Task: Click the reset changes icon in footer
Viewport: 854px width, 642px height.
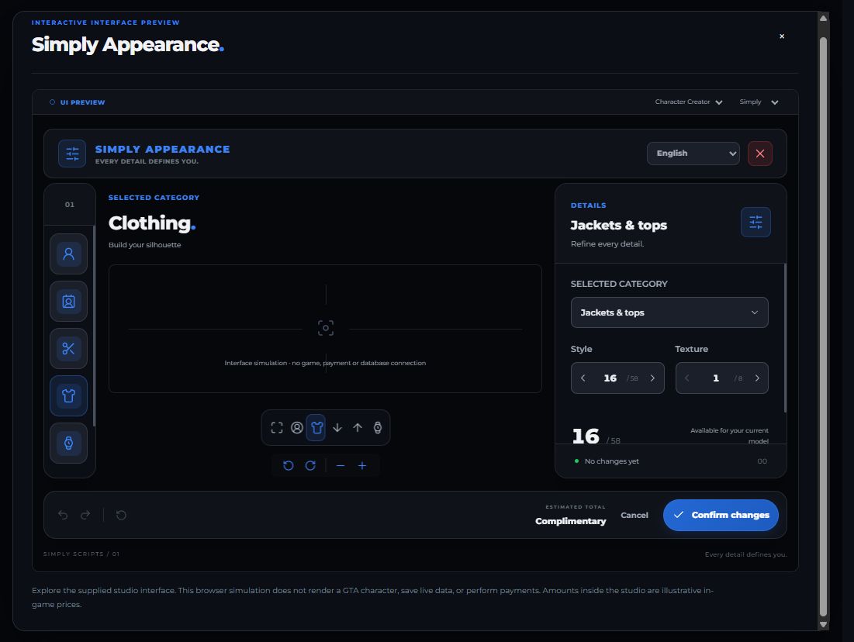Action: (x=121, y=515)
